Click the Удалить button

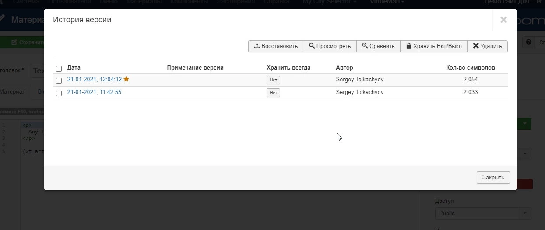coord(487,46)
